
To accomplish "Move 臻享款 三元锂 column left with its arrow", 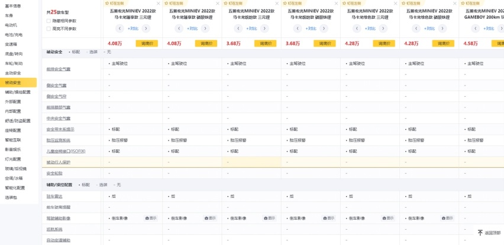I will [x=119, y=28].
